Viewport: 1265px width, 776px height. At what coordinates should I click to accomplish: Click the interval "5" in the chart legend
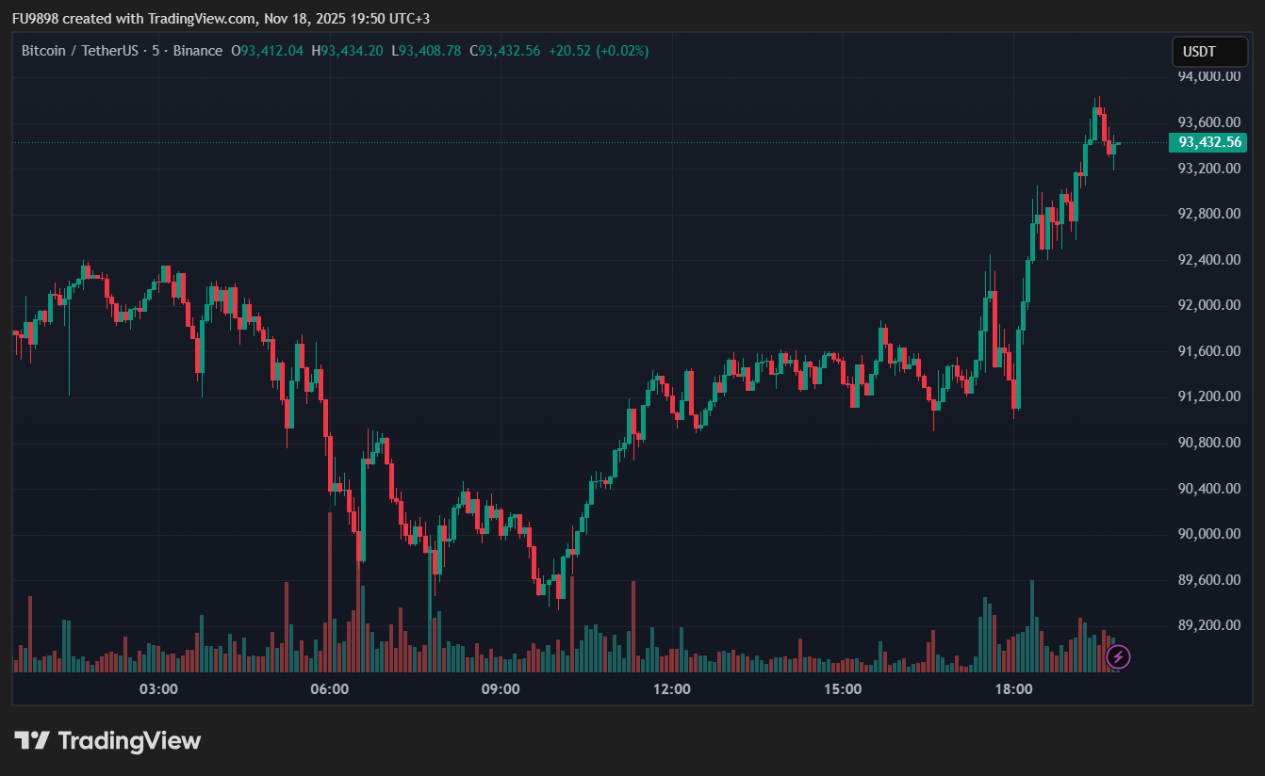(x=153, y=51)
